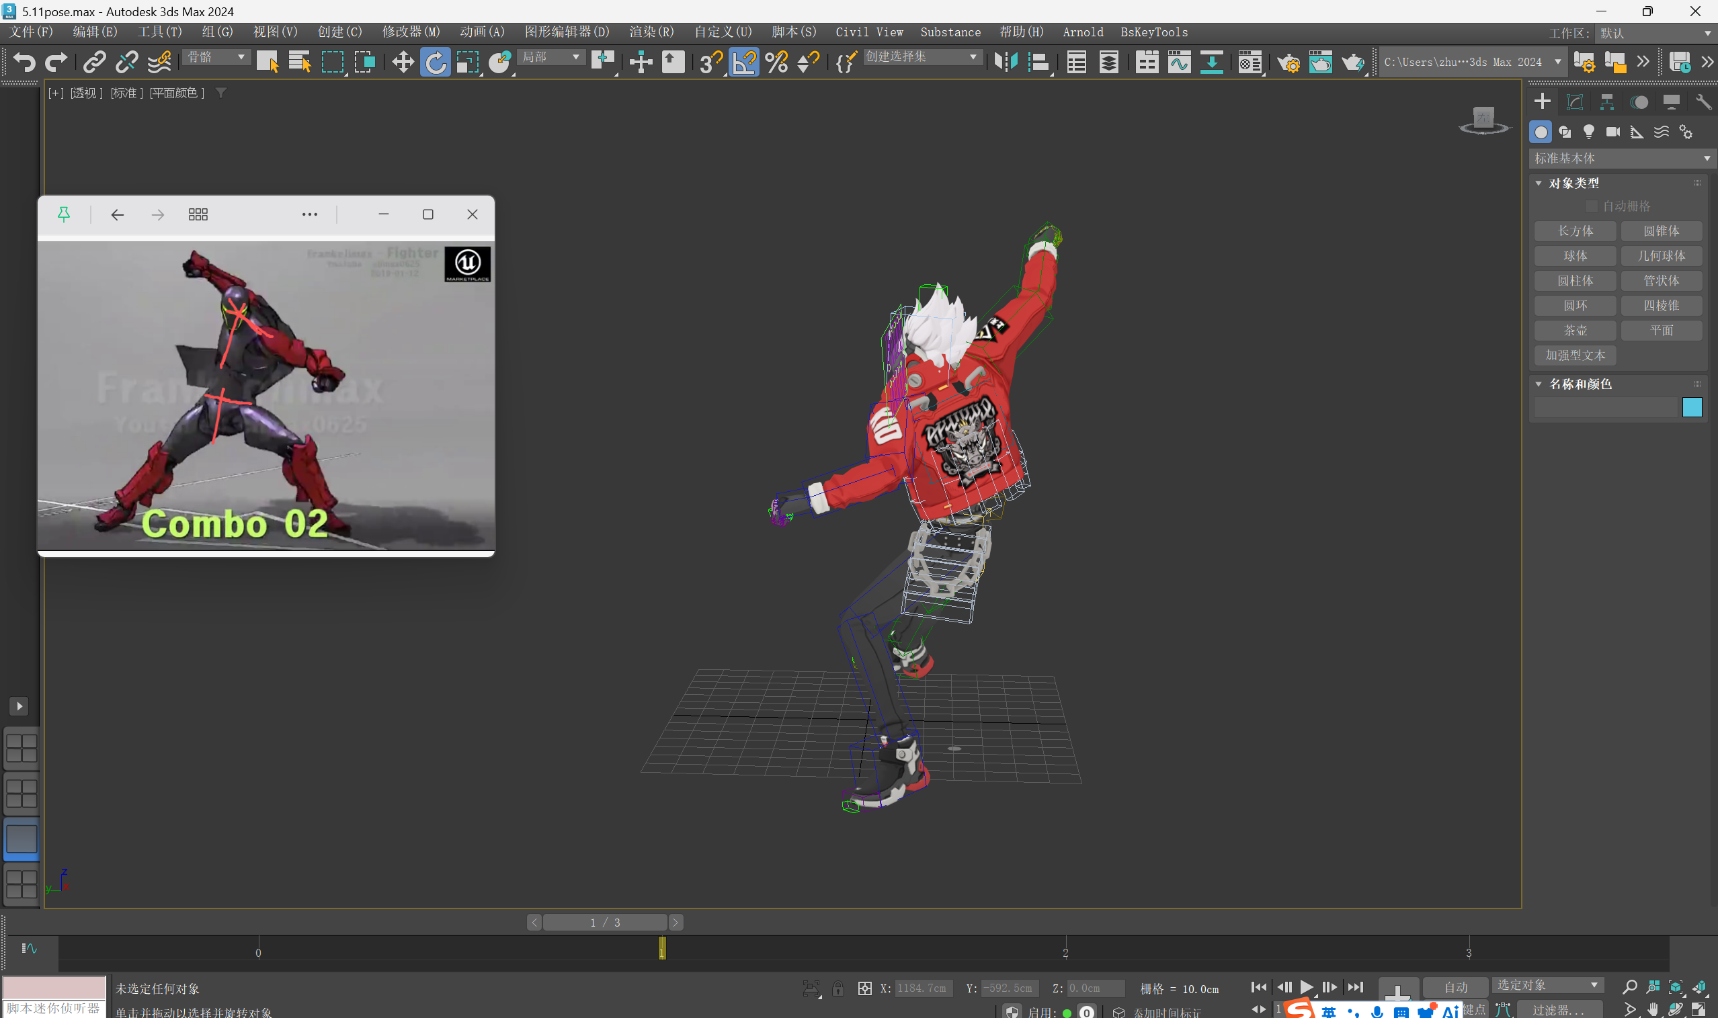Select the Lights category in Create panel
This screenshot has height=1018, width=1718.
(x=1588, y=132)
